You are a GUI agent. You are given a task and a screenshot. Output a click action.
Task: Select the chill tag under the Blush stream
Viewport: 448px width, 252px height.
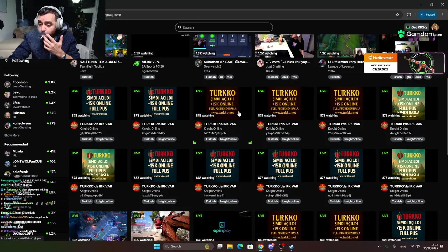tap(285, 77)
